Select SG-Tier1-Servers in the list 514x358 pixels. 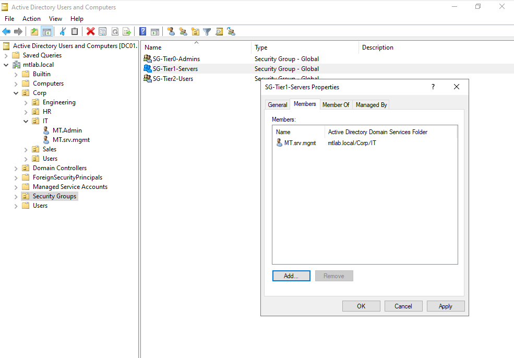pos(175,69)
